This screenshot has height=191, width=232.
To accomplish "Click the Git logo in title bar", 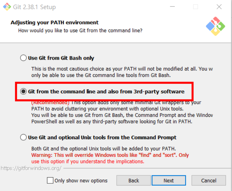I will coord(7,7).
